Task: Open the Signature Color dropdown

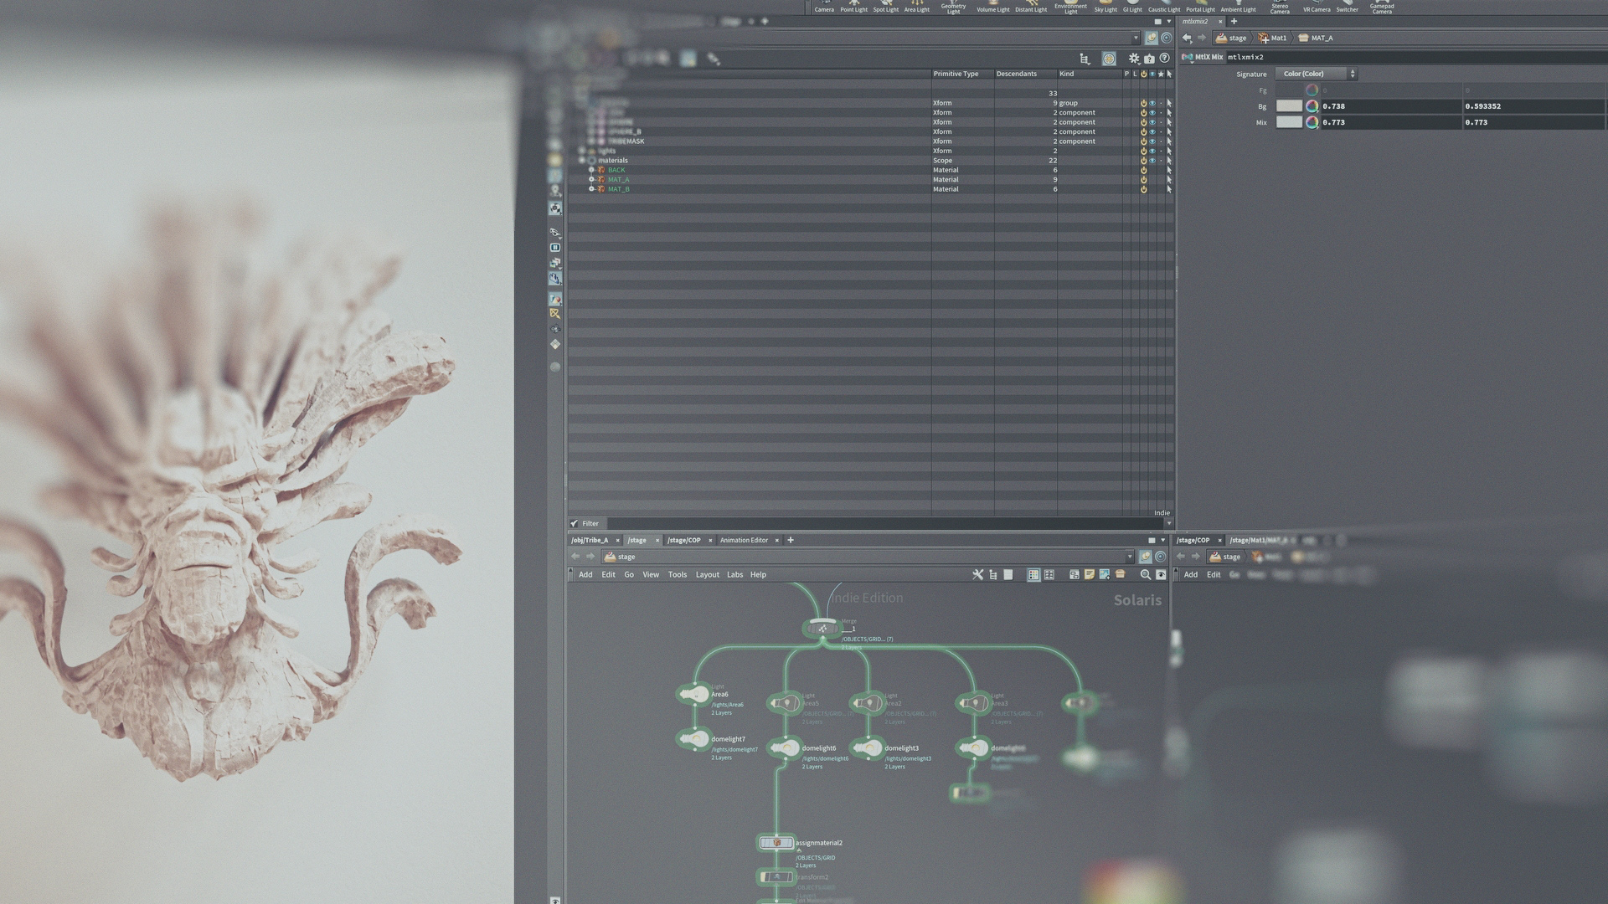Action: pyautogui.click(x=1316, y=74)
